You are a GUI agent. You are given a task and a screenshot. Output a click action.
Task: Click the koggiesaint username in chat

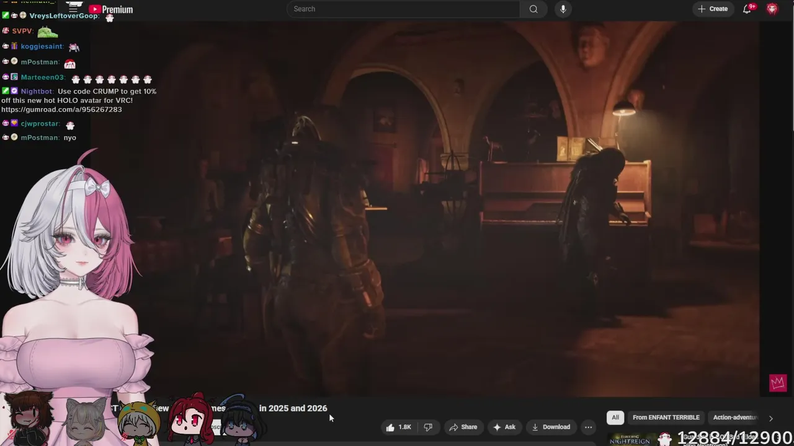click(42, 46)
